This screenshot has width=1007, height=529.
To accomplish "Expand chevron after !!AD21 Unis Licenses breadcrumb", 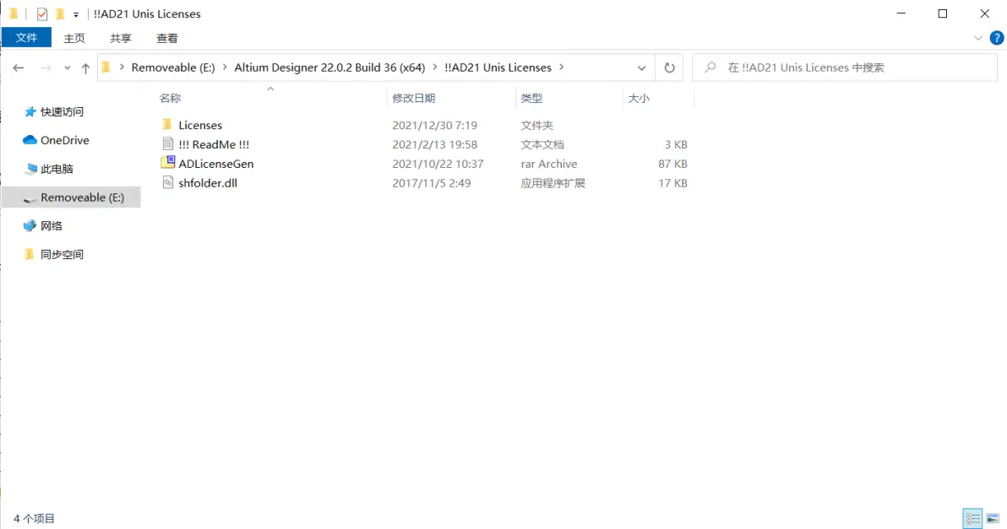I will (x=561, y=67).
